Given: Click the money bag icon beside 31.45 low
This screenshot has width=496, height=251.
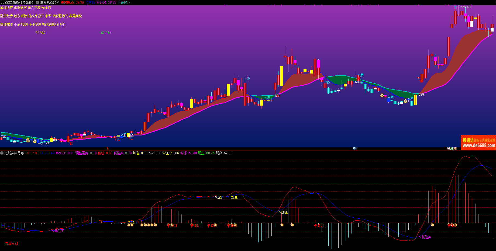Looking at the screenshot, I should pyautogui.click(x=35, y=141).
